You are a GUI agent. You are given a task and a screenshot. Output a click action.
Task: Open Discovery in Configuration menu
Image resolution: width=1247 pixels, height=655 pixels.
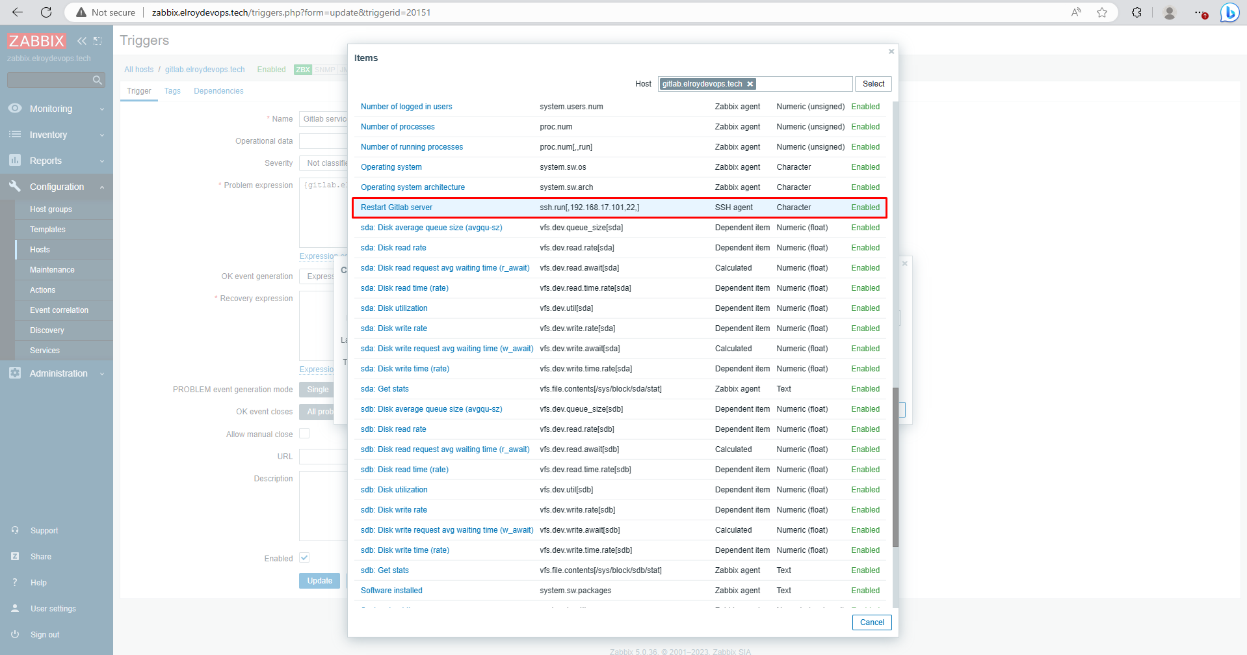47,330
